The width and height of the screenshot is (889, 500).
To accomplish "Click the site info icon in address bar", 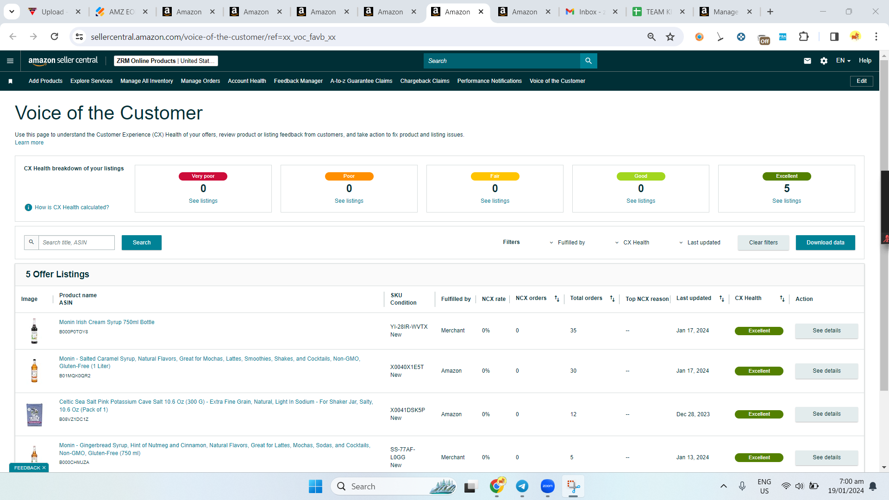I will (x=80, y=37).
